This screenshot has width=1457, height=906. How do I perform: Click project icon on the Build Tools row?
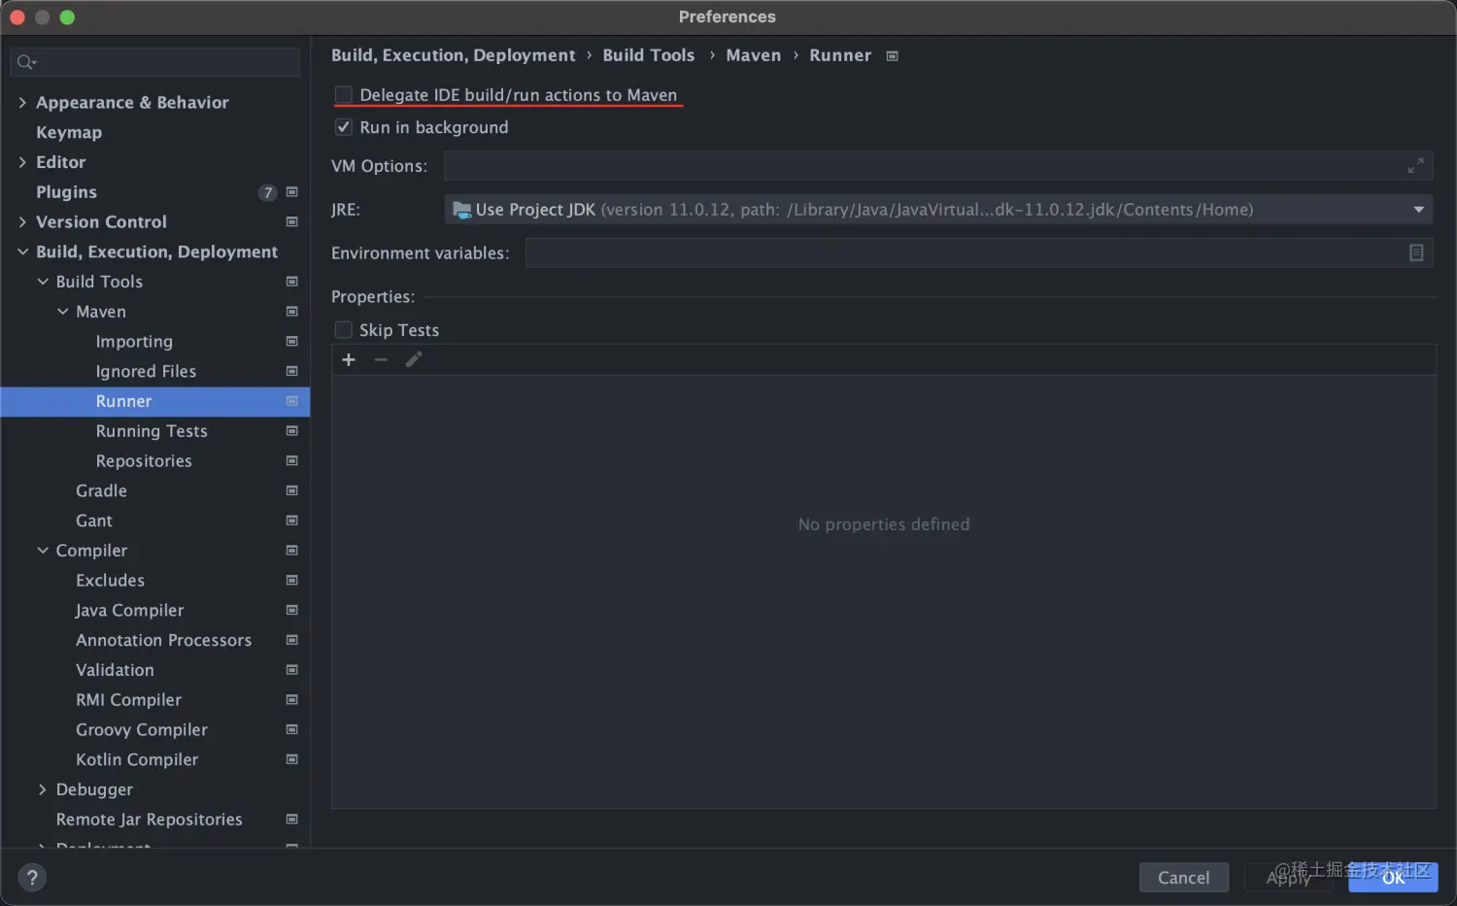(291, 282)
